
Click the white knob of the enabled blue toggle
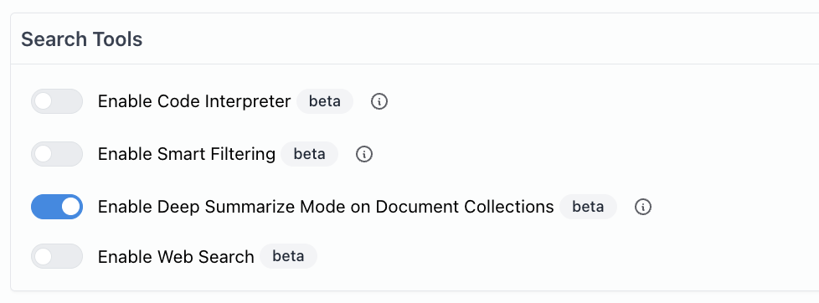pos(71,207)
